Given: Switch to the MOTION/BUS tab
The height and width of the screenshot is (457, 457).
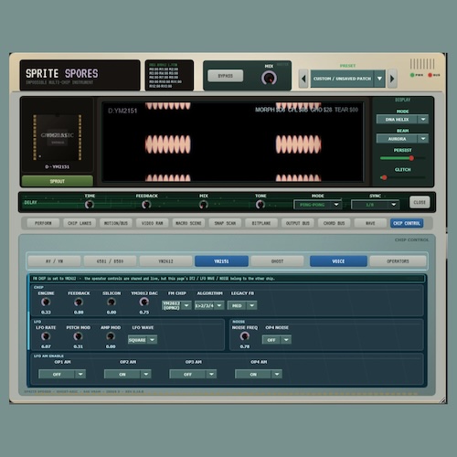Looking at the screenshot, I should point(116,223).
